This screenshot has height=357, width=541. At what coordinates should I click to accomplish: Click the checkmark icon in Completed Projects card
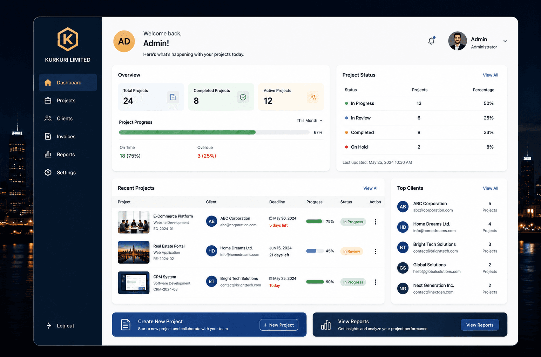point(243,97)
